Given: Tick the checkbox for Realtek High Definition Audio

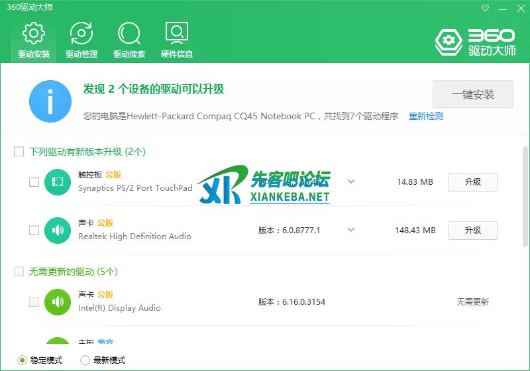Looking at the screenshot, I should click(x=34, y=231).
